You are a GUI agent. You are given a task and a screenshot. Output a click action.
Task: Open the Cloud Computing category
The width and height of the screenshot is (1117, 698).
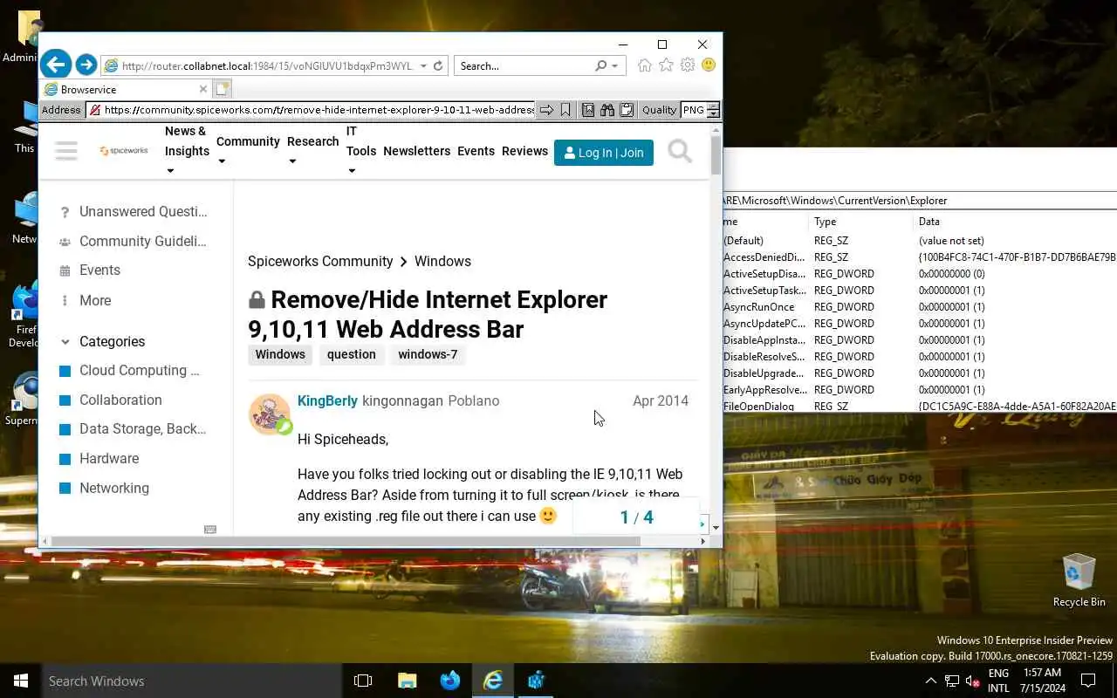click(129, 370)
